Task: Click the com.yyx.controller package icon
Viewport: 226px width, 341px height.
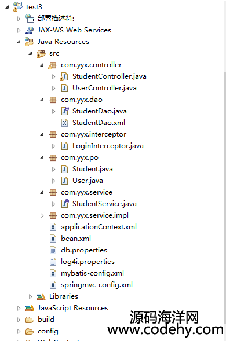Action: [53, 65]
